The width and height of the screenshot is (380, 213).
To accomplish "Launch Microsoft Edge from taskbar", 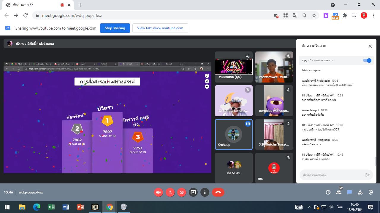I will tap(37, 207).
